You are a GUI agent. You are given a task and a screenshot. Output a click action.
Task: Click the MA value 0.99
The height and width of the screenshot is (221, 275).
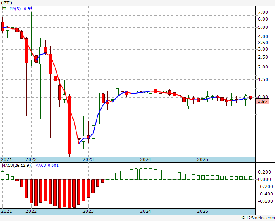(28, 8)
